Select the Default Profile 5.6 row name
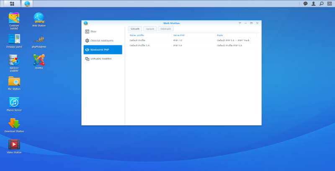335x171 pixels. pos(139,46)
